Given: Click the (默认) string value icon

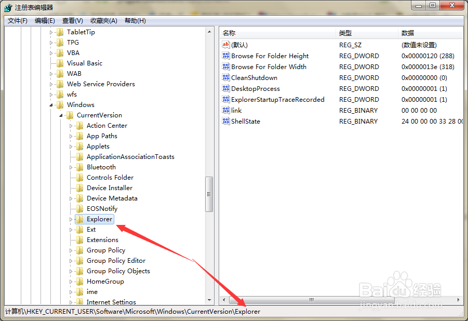Looking at the screenshot, I should 225,45.
